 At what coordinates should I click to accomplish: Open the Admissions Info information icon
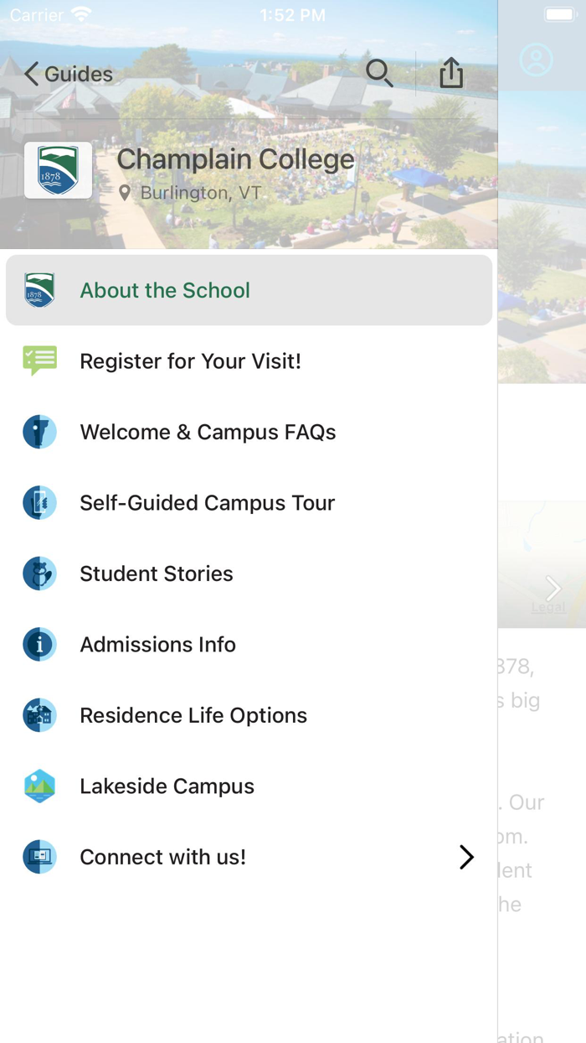click(39, 644)
